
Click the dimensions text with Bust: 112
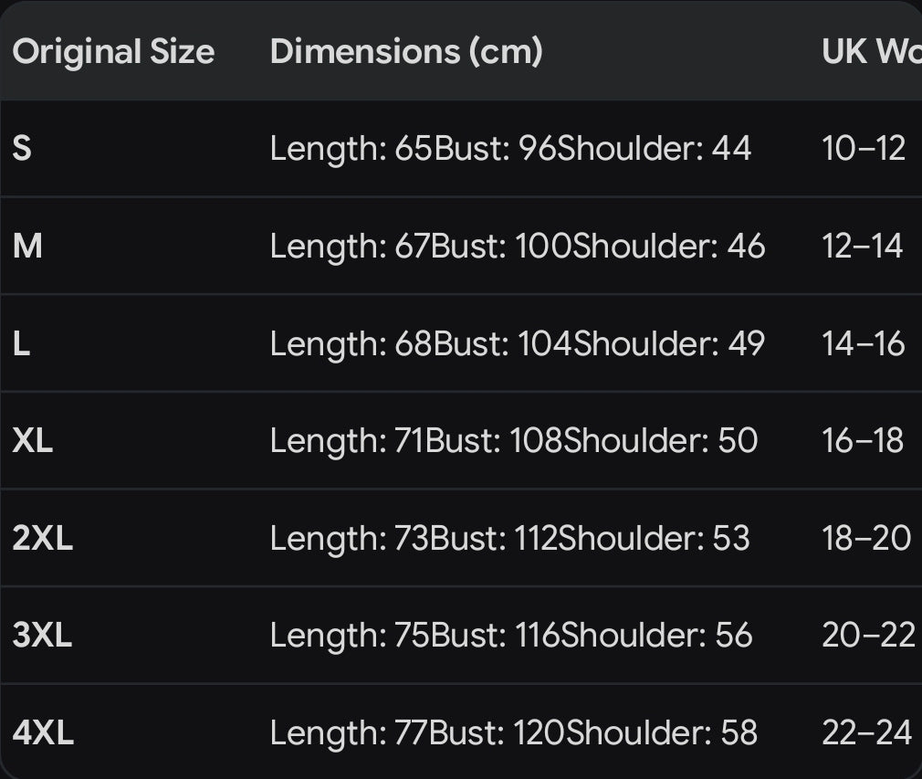[x=509, y=539]
